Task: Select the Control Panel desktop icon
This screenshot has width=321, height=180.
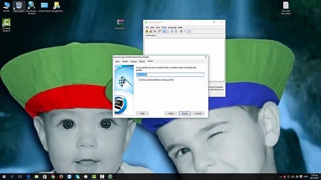Action: pos(45,6)
